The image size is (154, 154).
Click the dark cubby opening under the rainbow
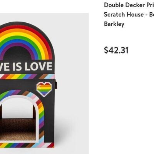pos(18,53)
